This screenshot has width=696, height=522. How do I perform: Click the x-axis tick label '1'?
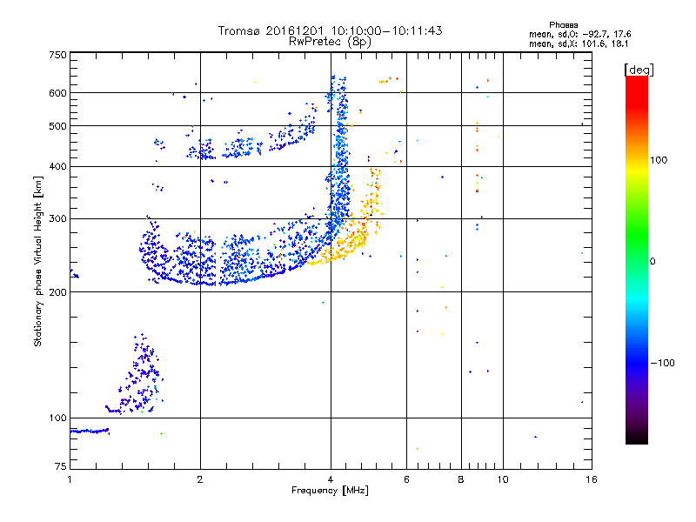click(x=70, y=479)
